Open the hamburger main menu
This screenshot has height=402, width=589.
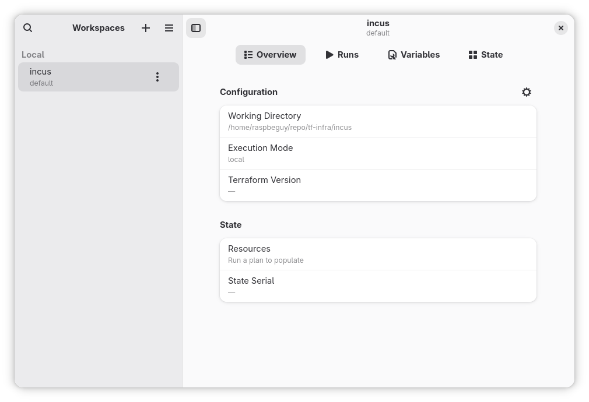[169, 28]
